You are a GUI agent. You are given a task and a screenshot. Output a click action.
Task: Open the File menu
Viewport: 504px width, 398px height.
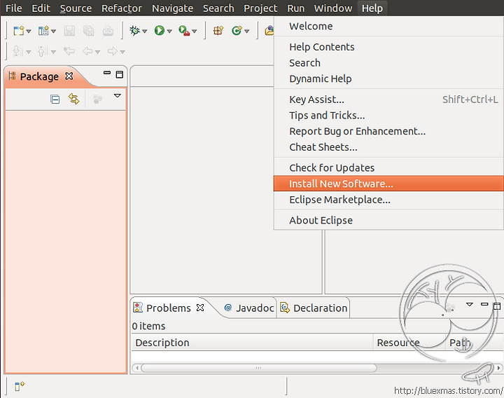tap(14, 8)
